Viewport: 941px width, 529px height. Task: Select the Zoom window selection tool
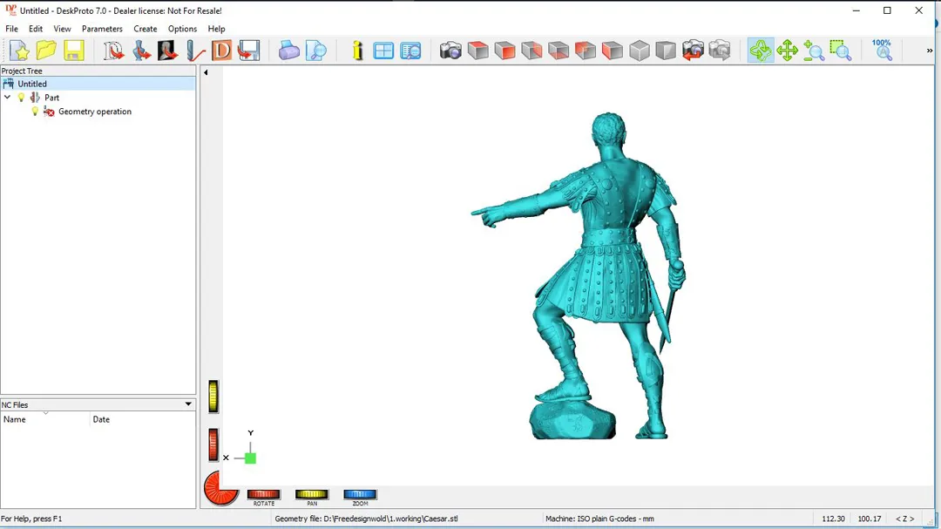click(x=840, y=51)
